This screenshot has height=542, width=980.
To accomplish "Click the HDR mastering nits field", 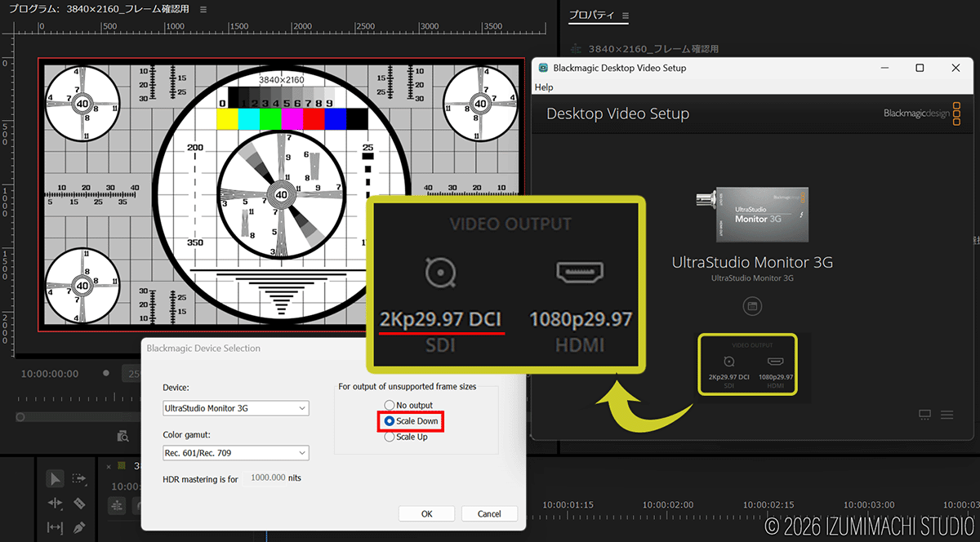I will coord(267,478).
